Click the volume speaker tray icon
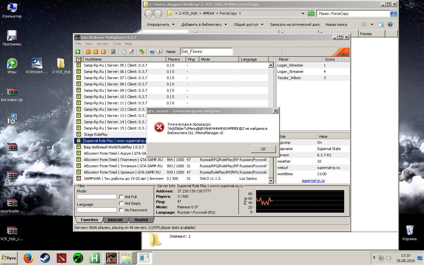Image resolution: width=424 pixels, height=265 pixels. (390, 258)
